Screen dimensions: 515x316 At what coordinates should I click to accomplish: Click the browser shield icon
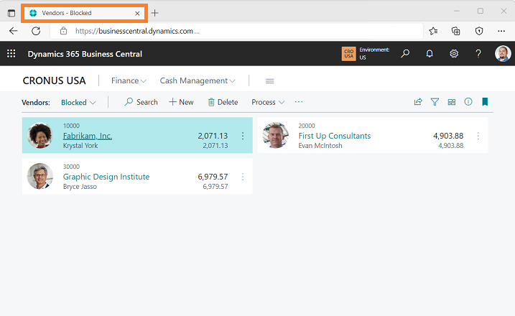pyautogui.click(x=479, y=31)
